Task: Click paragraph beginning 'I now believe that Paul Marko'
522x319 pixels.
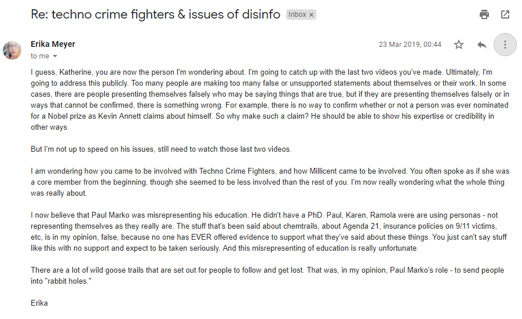Action: pyautogui.click(x=269, y=232)
